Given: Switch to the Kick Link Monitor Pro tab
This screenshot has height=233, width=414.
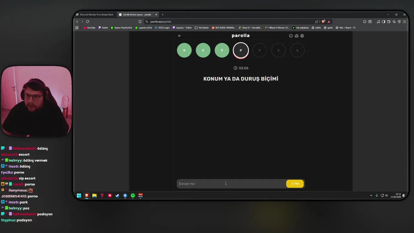Looking at the screenshot, I should [95, 15].
